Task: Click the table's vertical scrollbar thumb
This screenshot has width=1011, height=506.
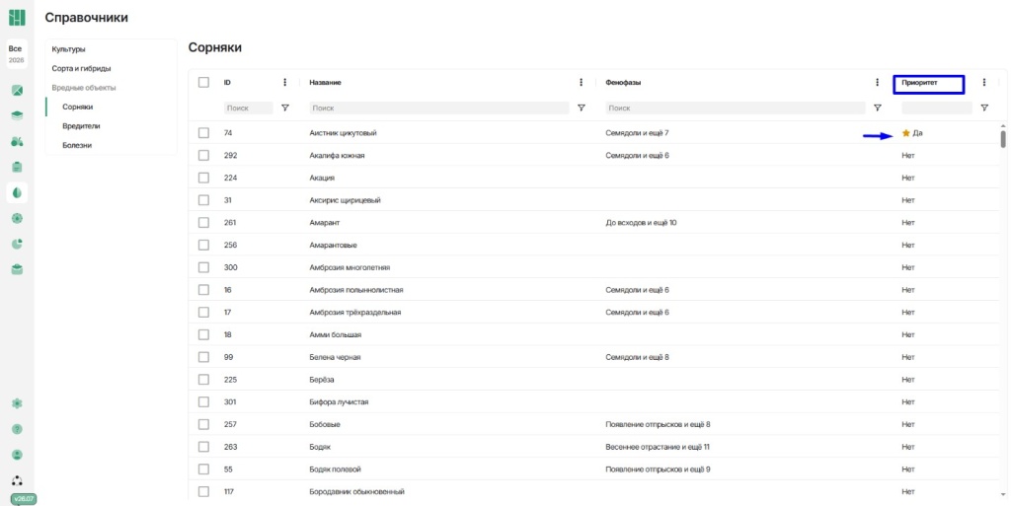Action: click(x=1003, y=139)
